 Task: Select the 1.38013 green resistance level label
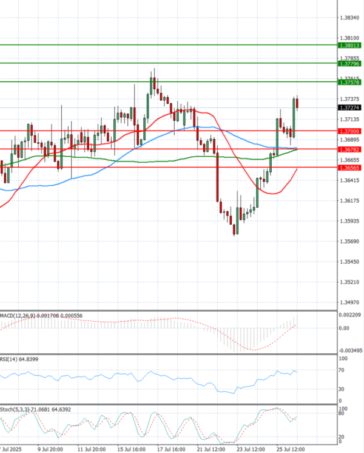click(x=349, y=46)
